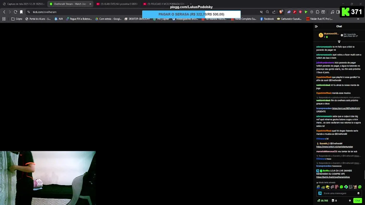Click the site info icon left of URL
The height and width of the screenshot is (205, 365).
[x=29, y=12]
